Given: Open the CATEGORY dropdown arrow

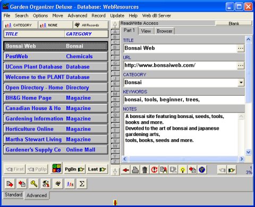Looking at the screenshot, I should 241,83.
